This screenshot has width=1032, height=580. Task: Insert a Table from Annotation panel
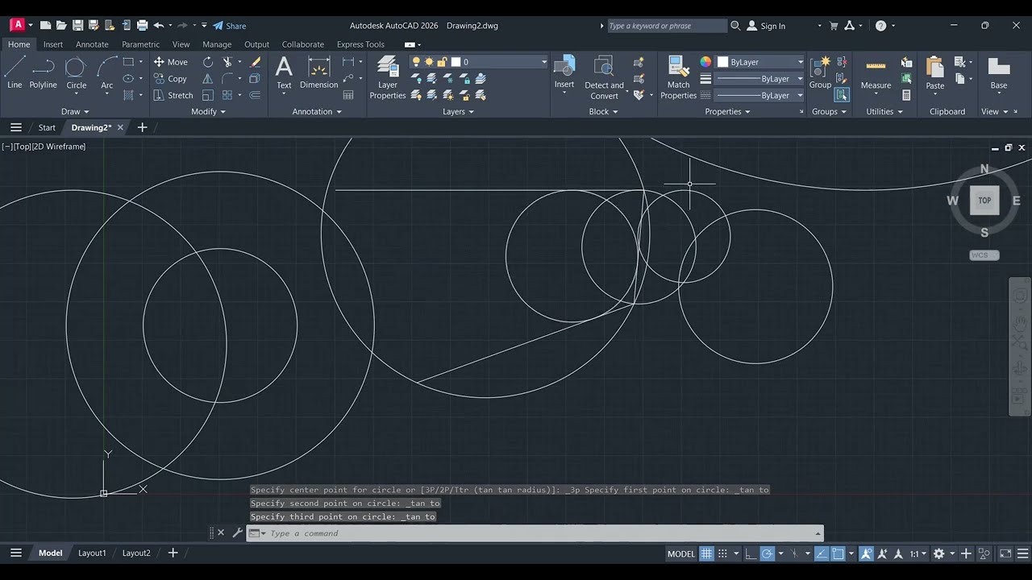(x=348, y=95)
